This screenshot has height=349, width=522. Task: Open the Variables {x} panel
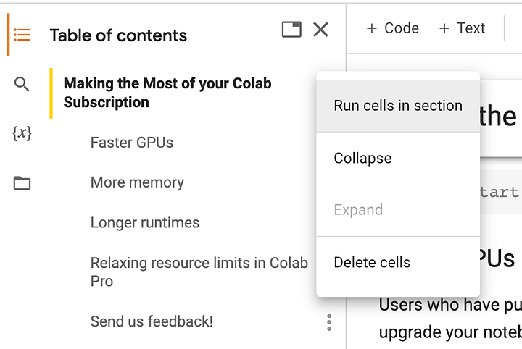(22, 133)
